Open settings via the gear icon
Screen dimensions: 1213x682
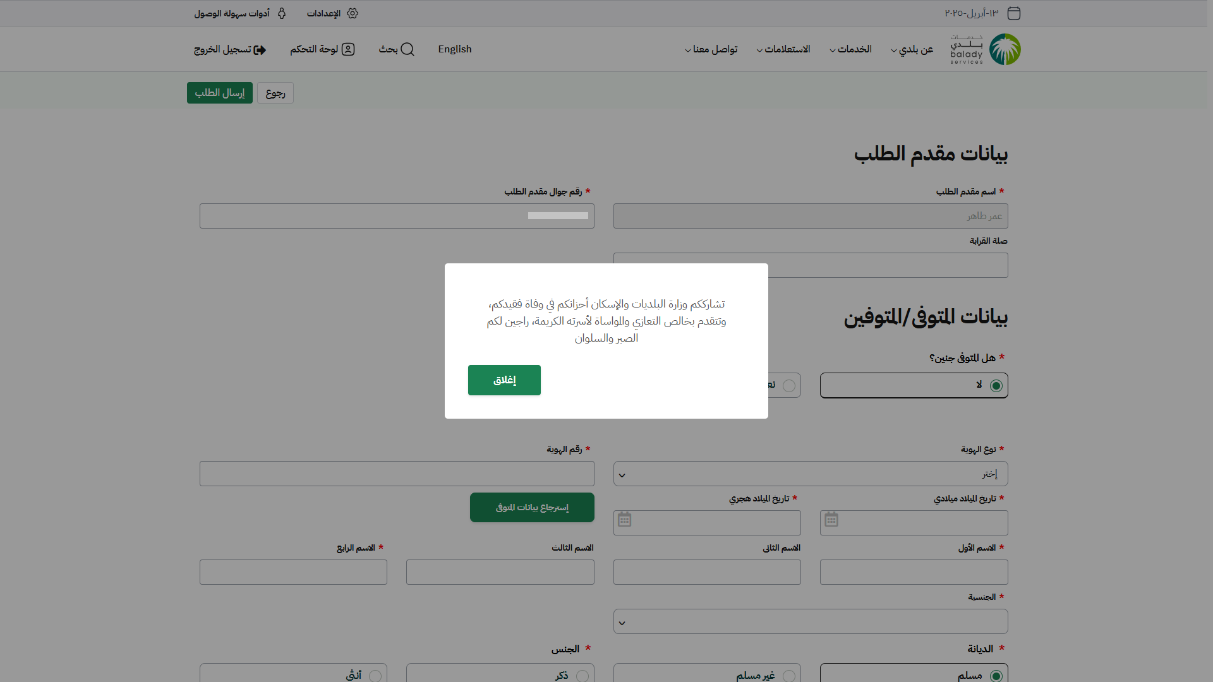(353, 13)
